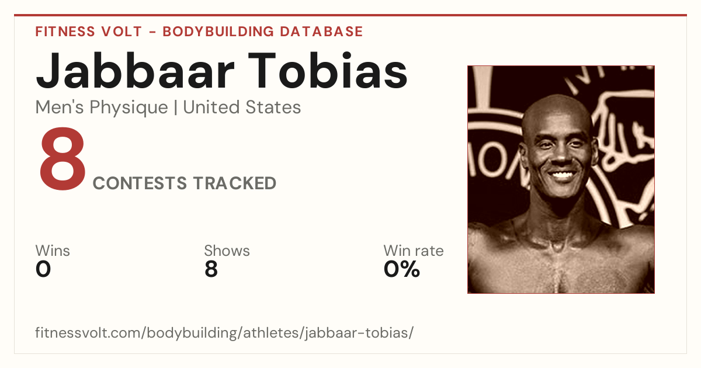Select the Wins value of 0
Viewport: 701px width, 368px height.
(43, 269)
